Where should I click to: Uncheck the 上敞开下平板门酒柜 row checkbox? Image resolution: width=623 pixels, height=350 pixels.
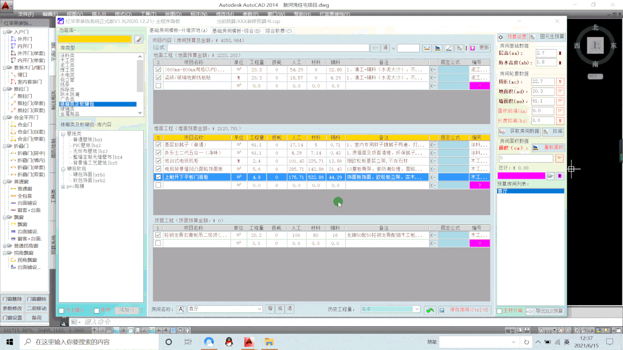click(158, 177)
